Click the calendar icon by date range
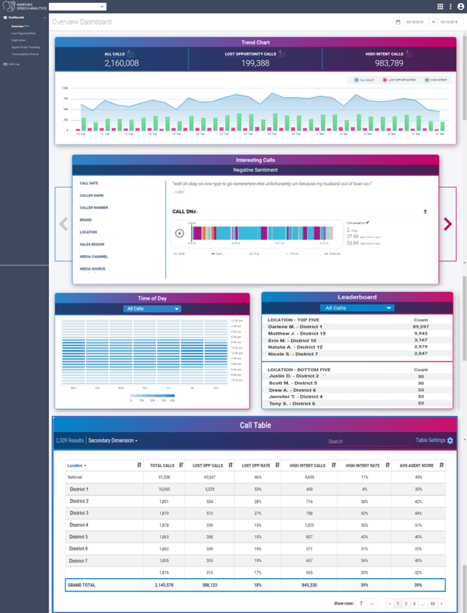The width and height of the screenshot is (467, 613). coord(398,22)
